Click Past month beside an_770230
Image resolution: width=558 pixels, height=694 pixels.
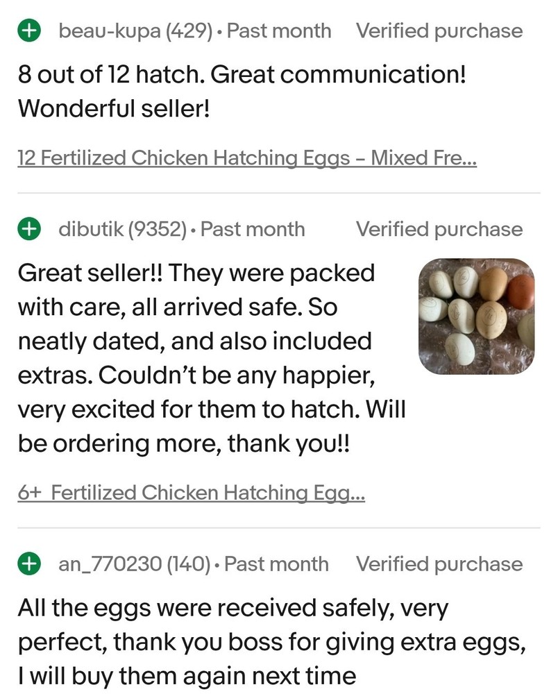(x=276, y=564)
